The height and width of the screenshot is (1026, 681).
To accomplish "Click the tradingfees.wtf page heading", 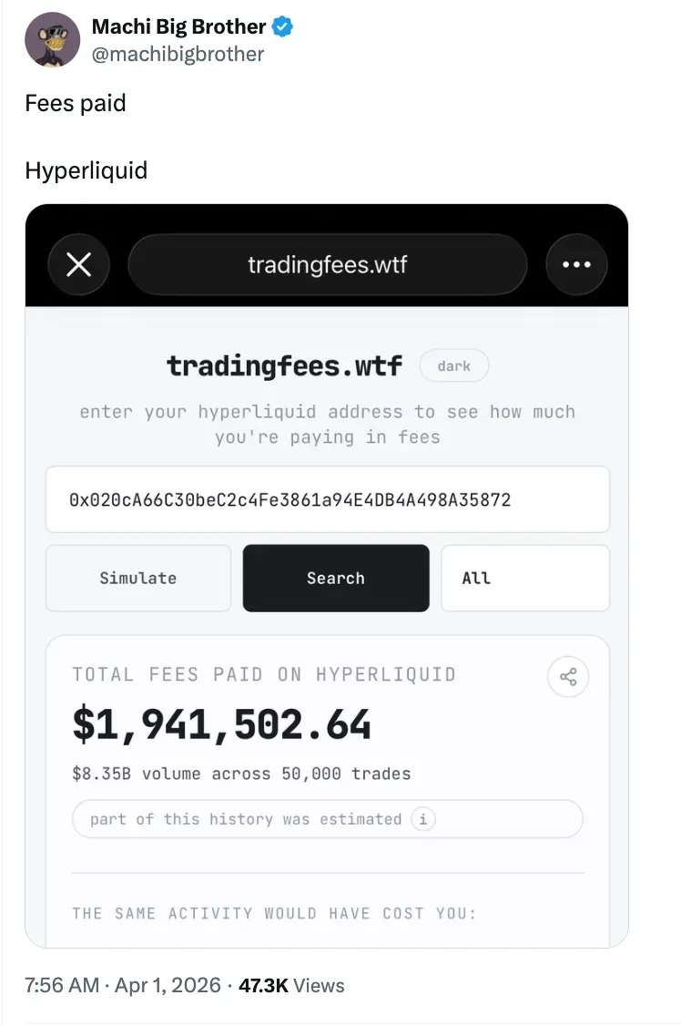I will point(284,366).
